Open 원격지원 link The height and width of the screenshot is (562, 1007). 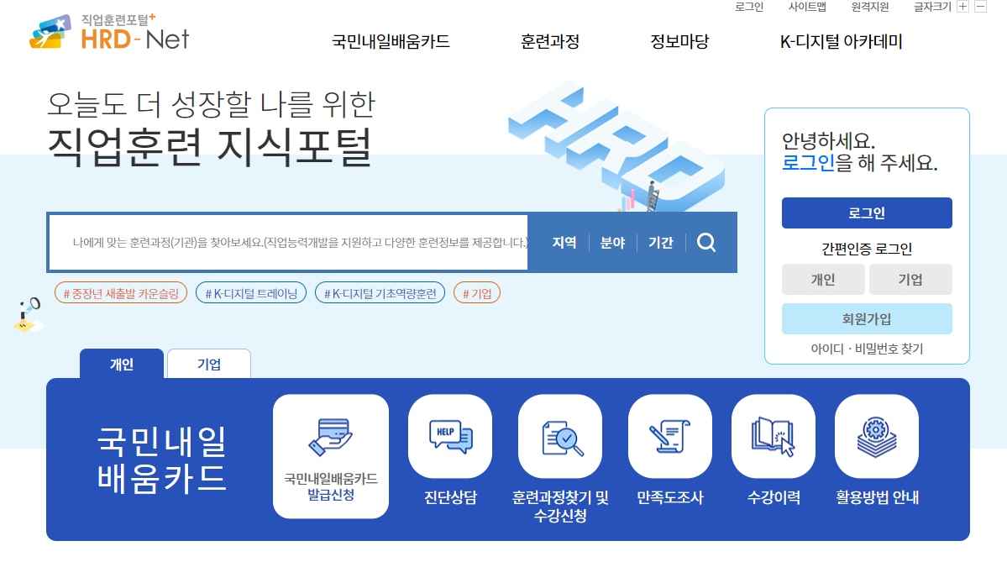point(869,7)
